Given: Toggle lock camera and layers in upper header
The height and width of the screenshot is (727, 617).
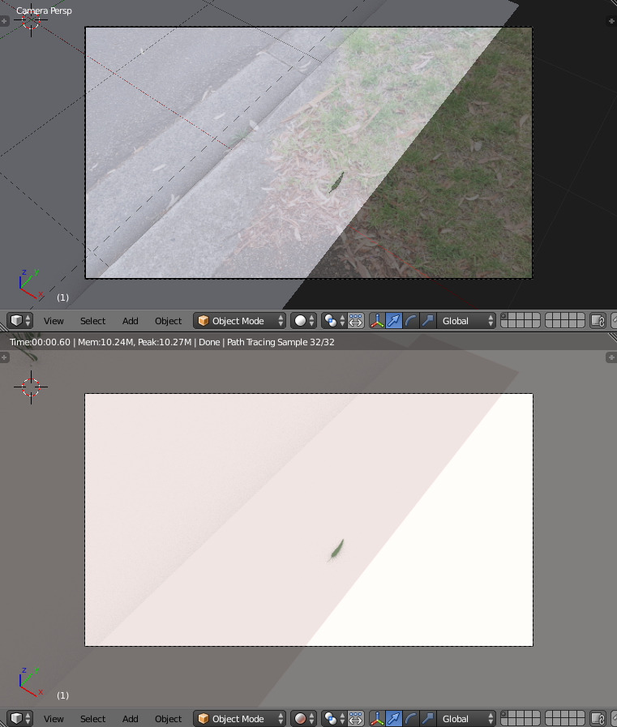Looking at the screenshot, I should 598,321.
